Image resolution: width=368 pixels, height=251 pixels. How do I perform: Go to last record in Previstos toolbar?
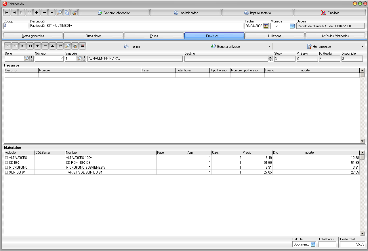[30, 46]
